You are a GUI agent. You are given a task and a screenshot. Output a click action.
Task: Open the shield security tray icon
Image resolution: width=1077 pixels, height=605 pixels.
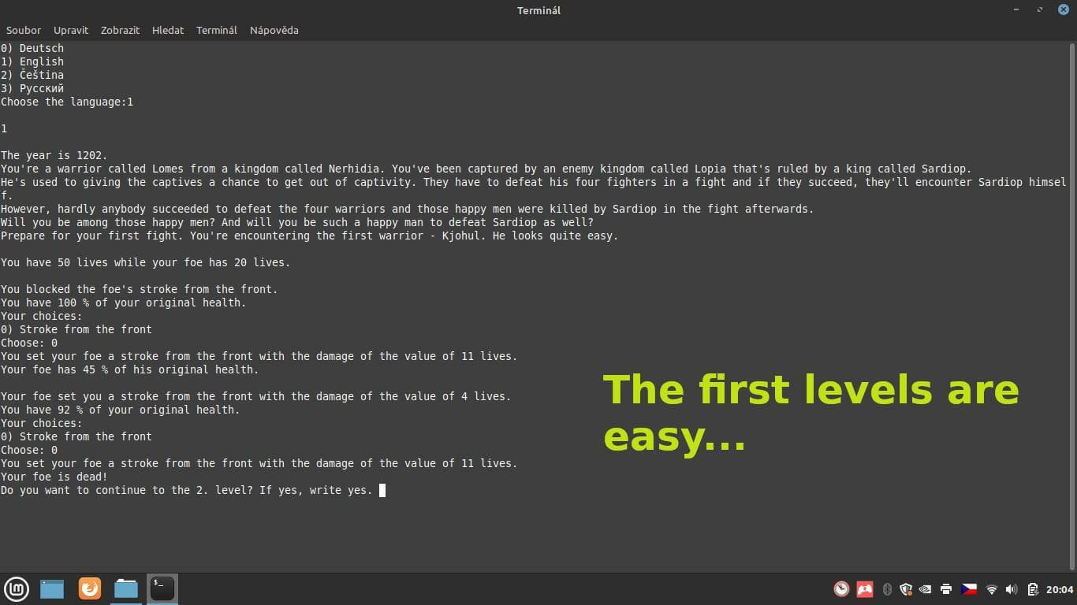906,589
